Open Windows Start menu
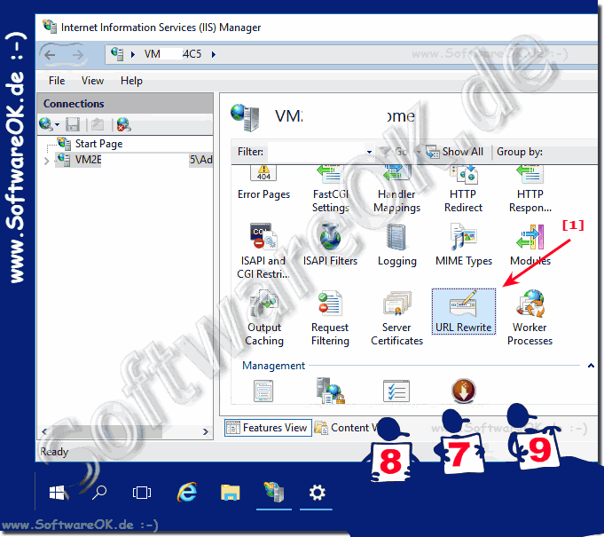 (58, 493)
